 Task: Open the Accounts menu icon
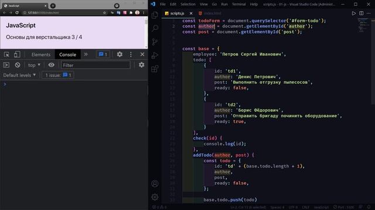coord(155,184)
